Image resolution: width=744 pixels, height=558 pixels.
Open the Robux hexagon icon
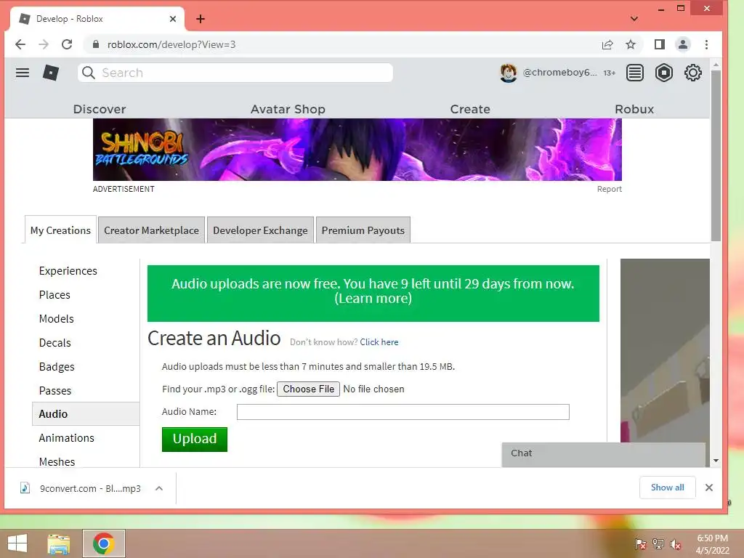point(664,73)
